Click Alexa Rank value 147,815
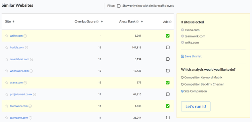The height and width of the screenshot is (122, 252). [136, 48]
